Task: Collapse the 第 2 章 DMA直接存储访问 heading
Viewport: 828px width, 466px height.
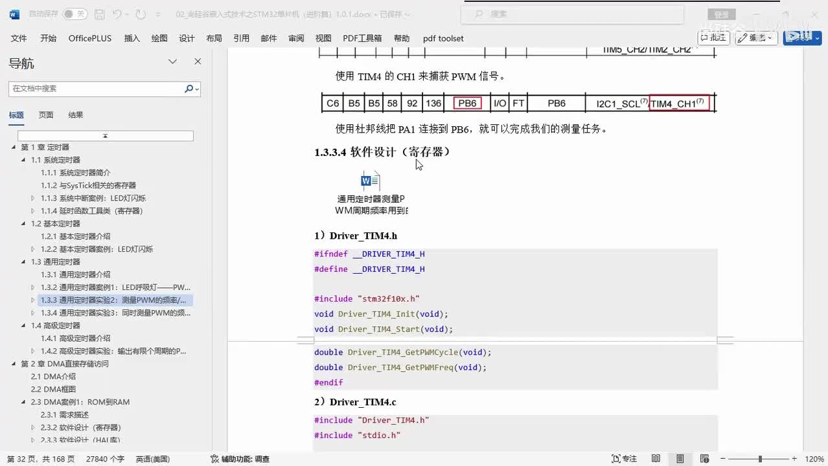Action: [x=14, y=364]
